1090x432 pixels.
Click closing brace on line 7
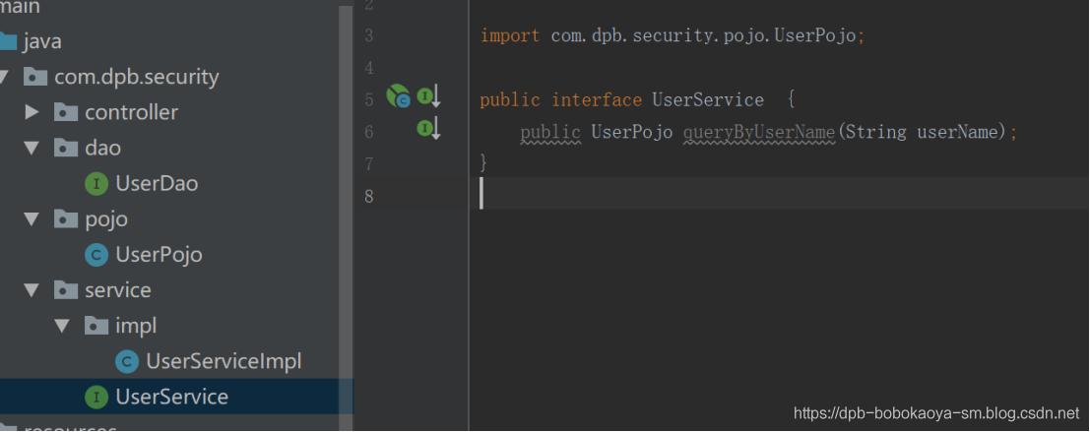483,164
